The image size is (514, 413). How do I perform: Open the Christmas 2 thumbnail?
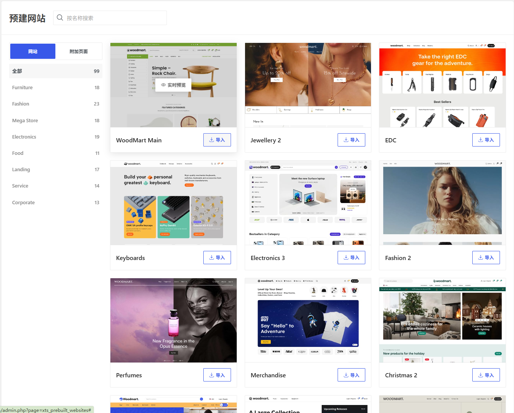442,320
